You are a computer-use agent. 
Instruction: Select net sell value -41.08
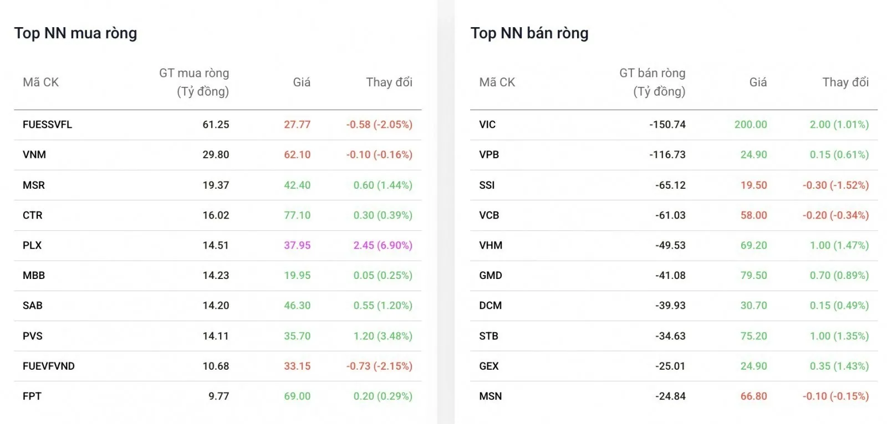[x=670, y=276]
